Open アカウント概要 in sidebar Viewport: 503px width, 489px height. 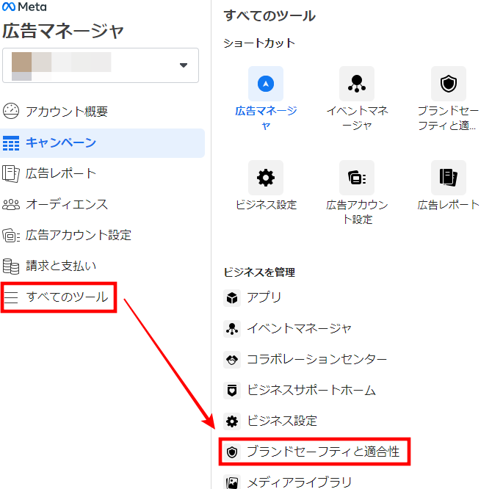tap(67, 112)
